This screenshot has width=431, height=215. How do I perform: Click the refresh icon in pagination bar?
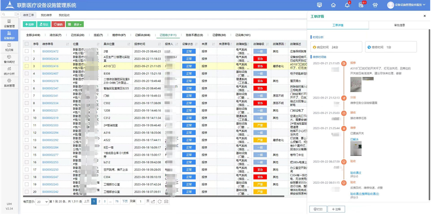pos(160,202)
